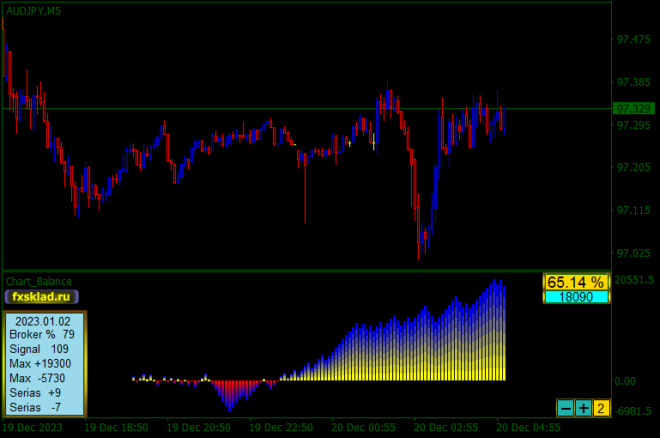The image size is (660, 438).
Task: Click the 0.00 indicator scale label
Action: pos(625,381)
